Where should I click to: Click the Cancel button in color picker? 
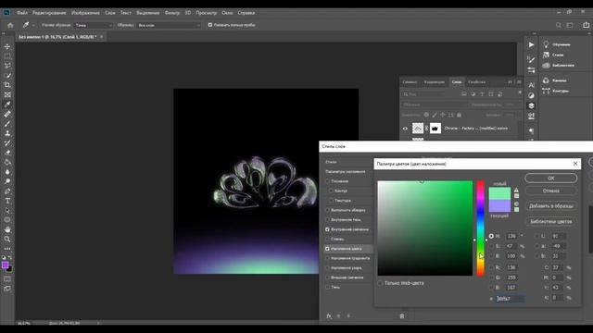(551, 191)
